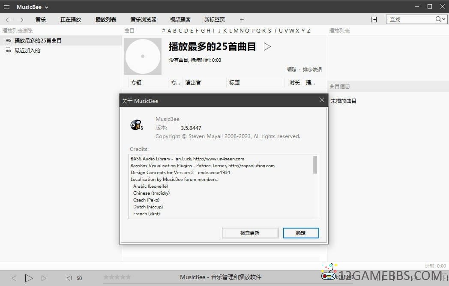This screenshot has height=286, width=449.
Task: Open the 音乐浏览器 tab
Action: point(144,19)
